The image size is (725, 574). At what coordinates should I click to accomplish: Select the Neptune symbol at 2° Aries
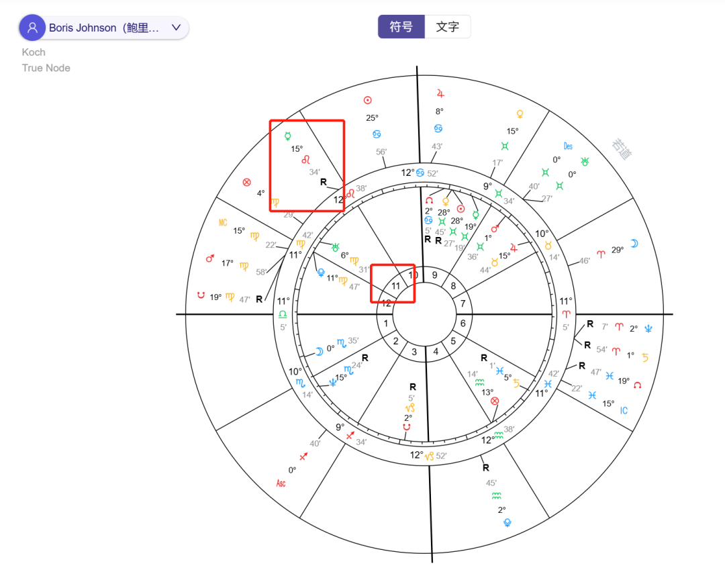coord(647,329)
